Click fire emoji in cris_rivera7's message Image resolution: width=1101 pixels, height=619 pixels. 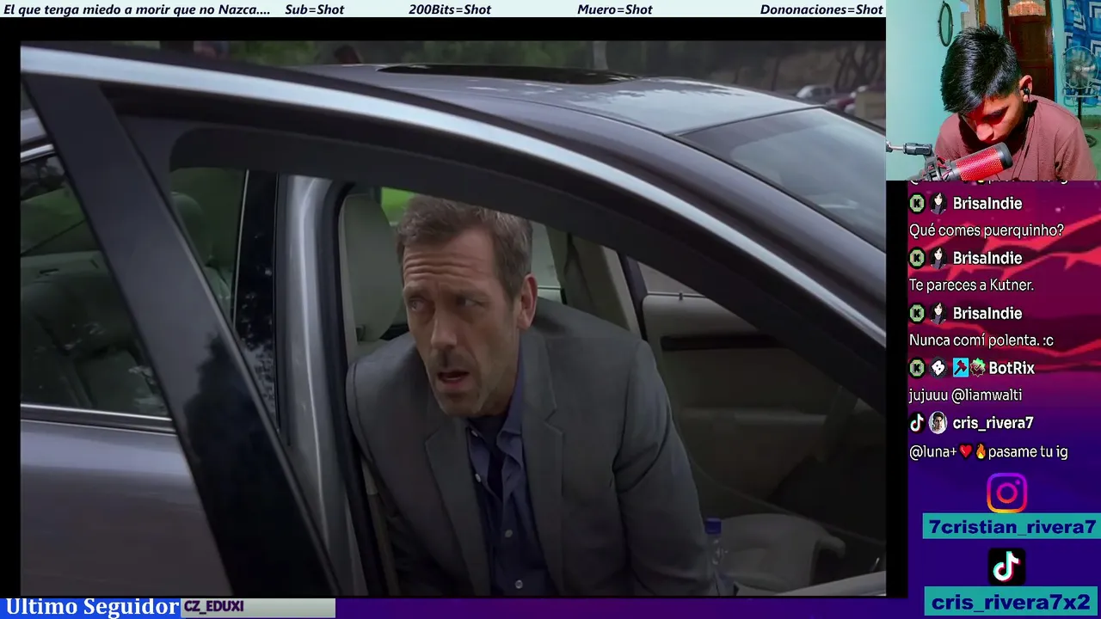click(980, 451)
